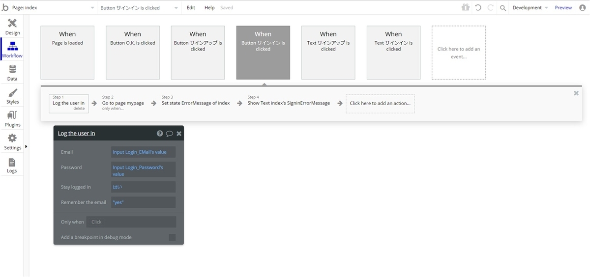Open help question mark in Log the user in panel
Screen dimensions: 590x277
click(160, 133)
